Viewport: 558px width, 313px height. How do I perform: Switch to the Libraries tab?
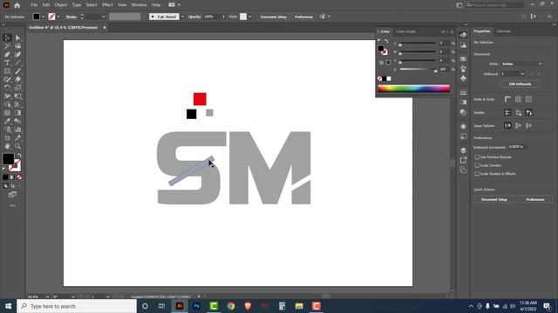pos(504,31)
